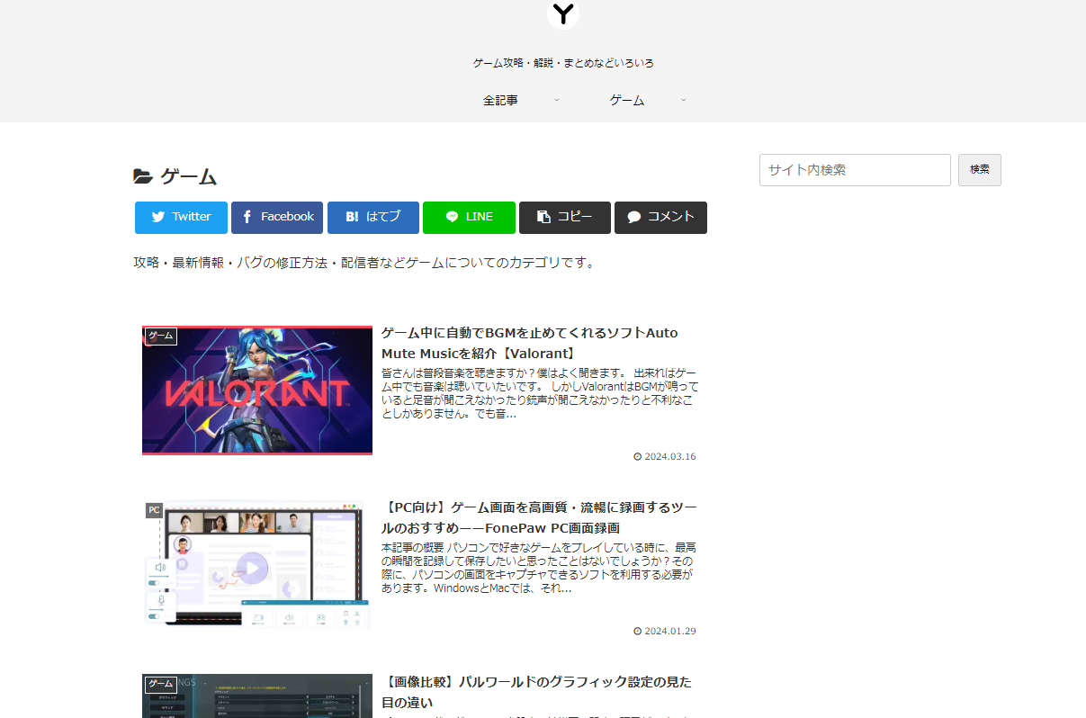Share the page on Twitter
The height and width of the screenshot is (718, 1086).
pyautogui.click(x=181, y=217)
